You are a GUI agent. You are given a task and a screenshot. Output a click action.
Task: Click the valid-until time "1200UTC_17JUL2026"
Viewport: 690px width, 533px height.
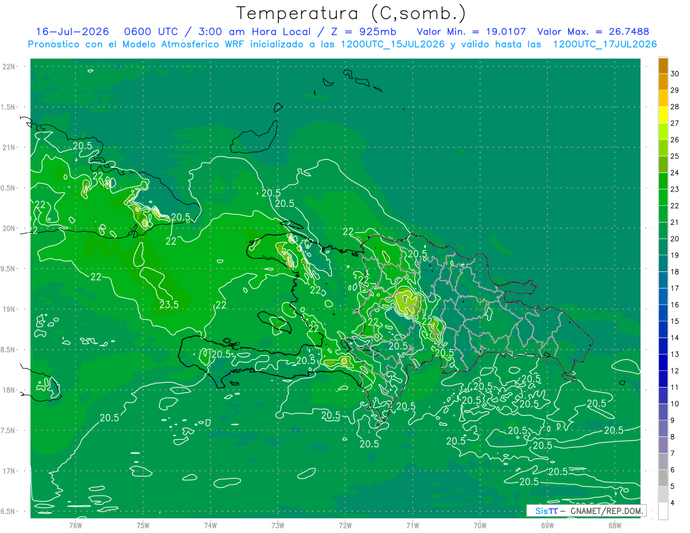click(x=604, y=44)
